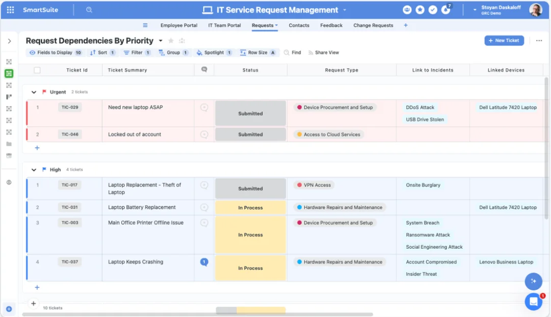Open comments for Locked out of account

point(204,135)
